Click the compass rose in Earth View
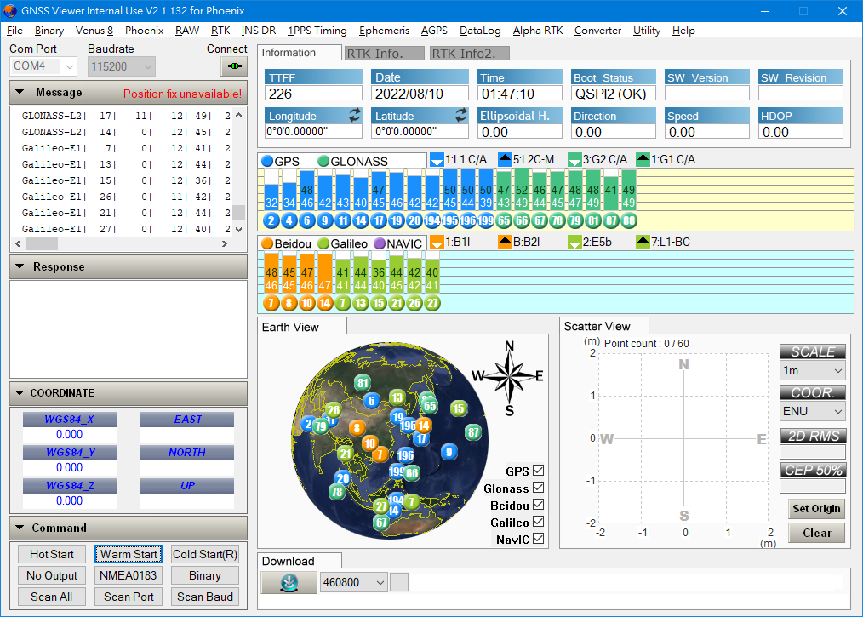Viewport: 863px width, 617px height. click(x=508, y=377)
